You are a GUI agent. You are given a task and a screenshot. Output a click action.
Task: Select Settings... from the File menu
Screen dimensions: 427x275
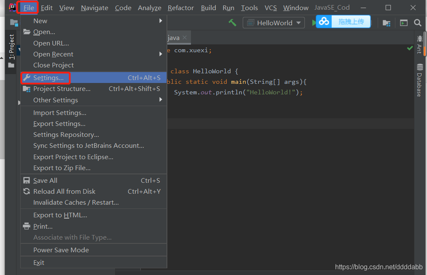[x=48, y=77]
